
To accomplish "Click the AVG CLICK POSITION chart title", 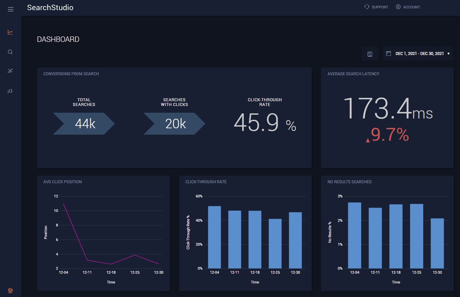I will click(63, 182).
